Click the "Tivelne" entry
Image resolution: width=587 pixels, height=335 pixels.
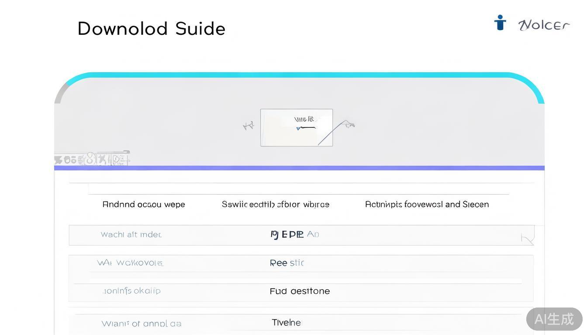click(x=287, y=323)
